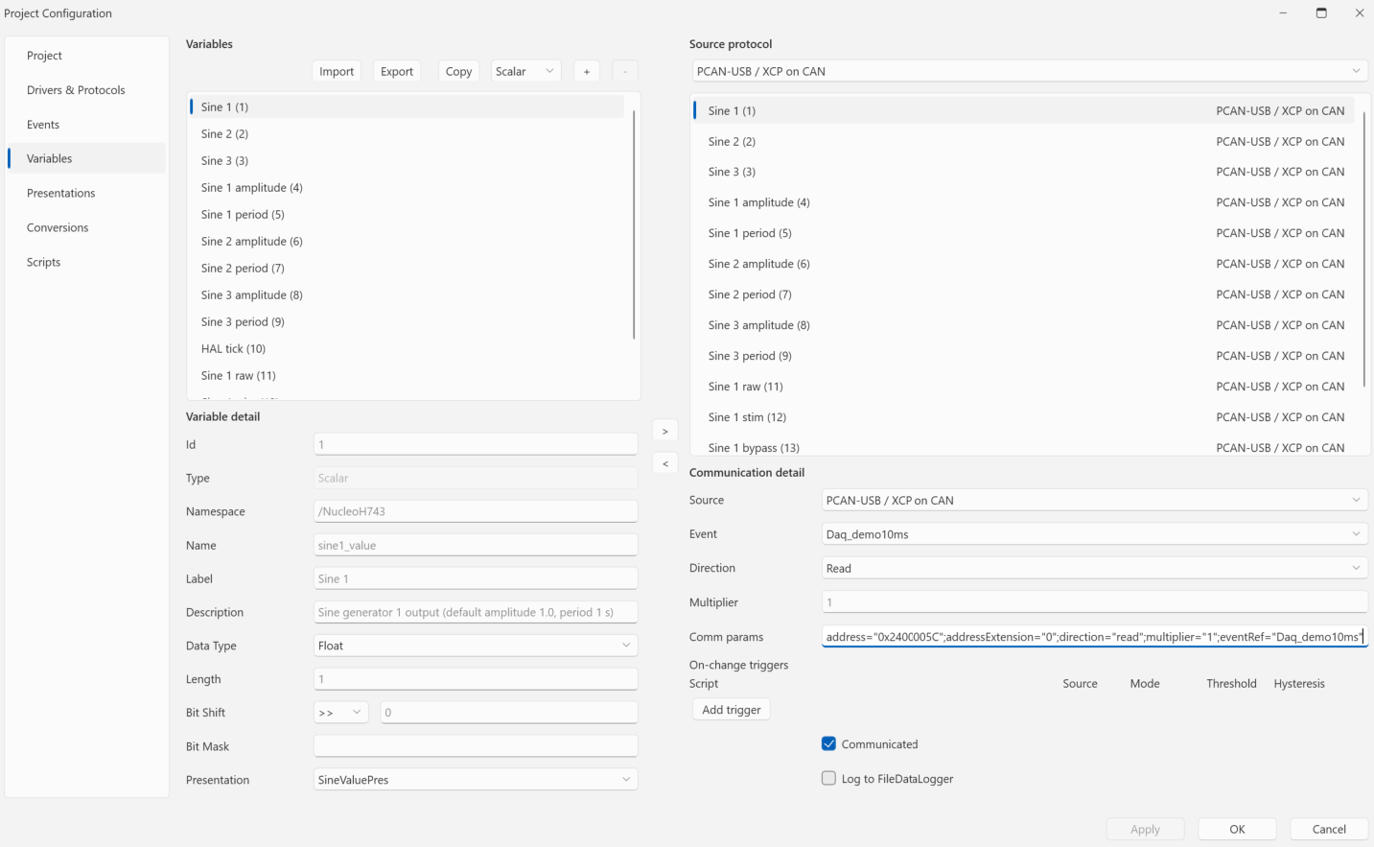Click the Add trigger button

[732, 710]
